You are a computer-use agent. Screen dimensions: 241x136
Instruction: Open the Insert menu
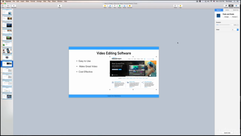pyautogui.click(x=22, y=1)
